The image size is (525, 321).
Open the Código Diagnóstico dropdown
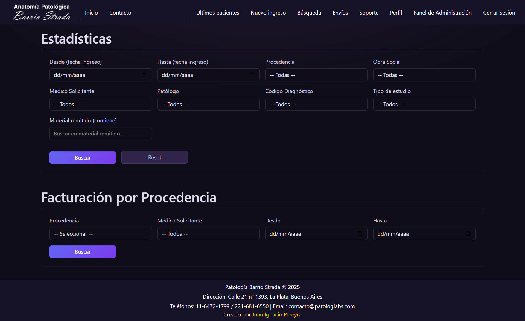tap(316, 104)
